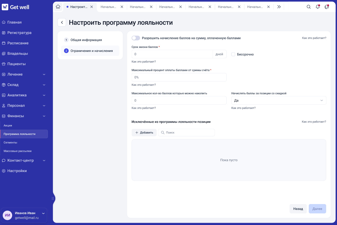The height and width of the screenshot is (225, 337).
Task: Open Владельцы section
Action: (x=18, y=53)
